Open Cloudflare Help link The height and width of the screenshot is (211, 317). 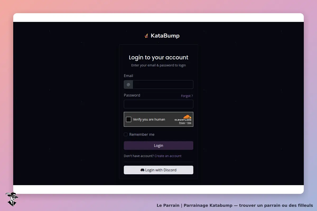[189, 123]
